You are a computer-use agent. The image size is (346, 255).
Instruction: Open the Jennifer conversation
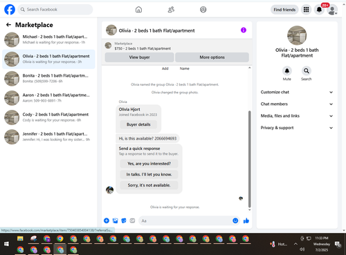coord(48,137)
